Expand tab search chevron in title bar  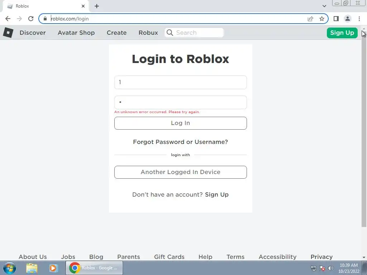pos(324,6)
